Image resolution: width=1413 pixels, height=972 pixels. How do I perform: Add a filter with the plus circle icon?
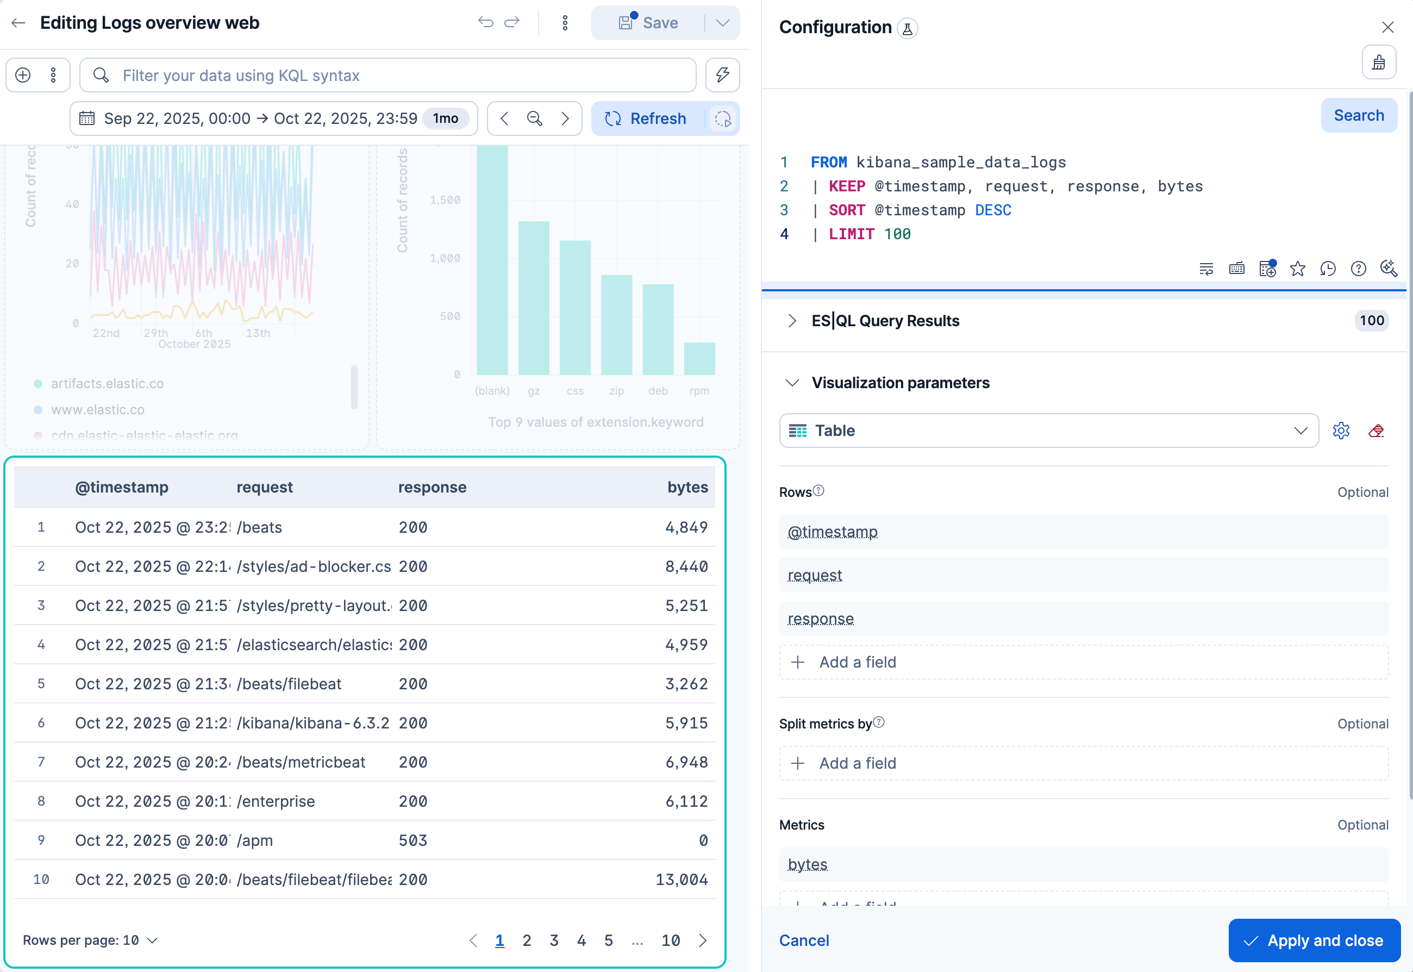pyautogui.click(x=23, y=75)
